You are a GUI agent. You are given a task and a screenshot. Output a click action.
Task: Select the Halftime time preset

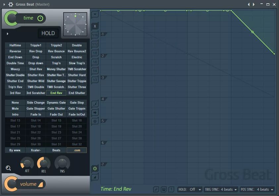pyautogui.click(x=15, y=45)
